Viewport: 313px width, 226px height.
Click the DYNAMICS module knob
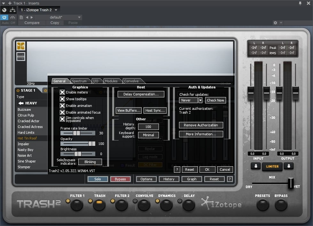[x=166, y=205]
